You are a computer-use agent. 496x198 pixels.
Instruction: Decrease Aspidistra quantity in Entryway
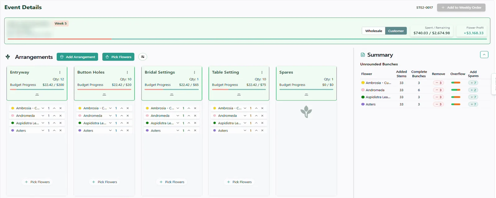click(x=43, y=123)
